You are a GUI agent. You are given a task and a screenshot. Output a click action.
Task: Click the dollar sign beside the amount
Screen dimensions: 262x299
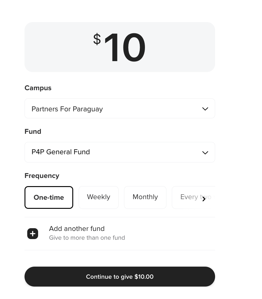[x=97, y=39]
